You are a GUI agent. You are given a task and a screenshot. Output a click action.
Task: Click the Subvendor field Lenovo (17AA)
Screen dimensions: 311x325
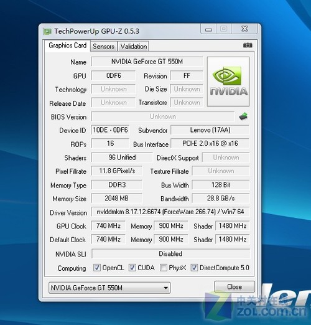pos(210,130)
